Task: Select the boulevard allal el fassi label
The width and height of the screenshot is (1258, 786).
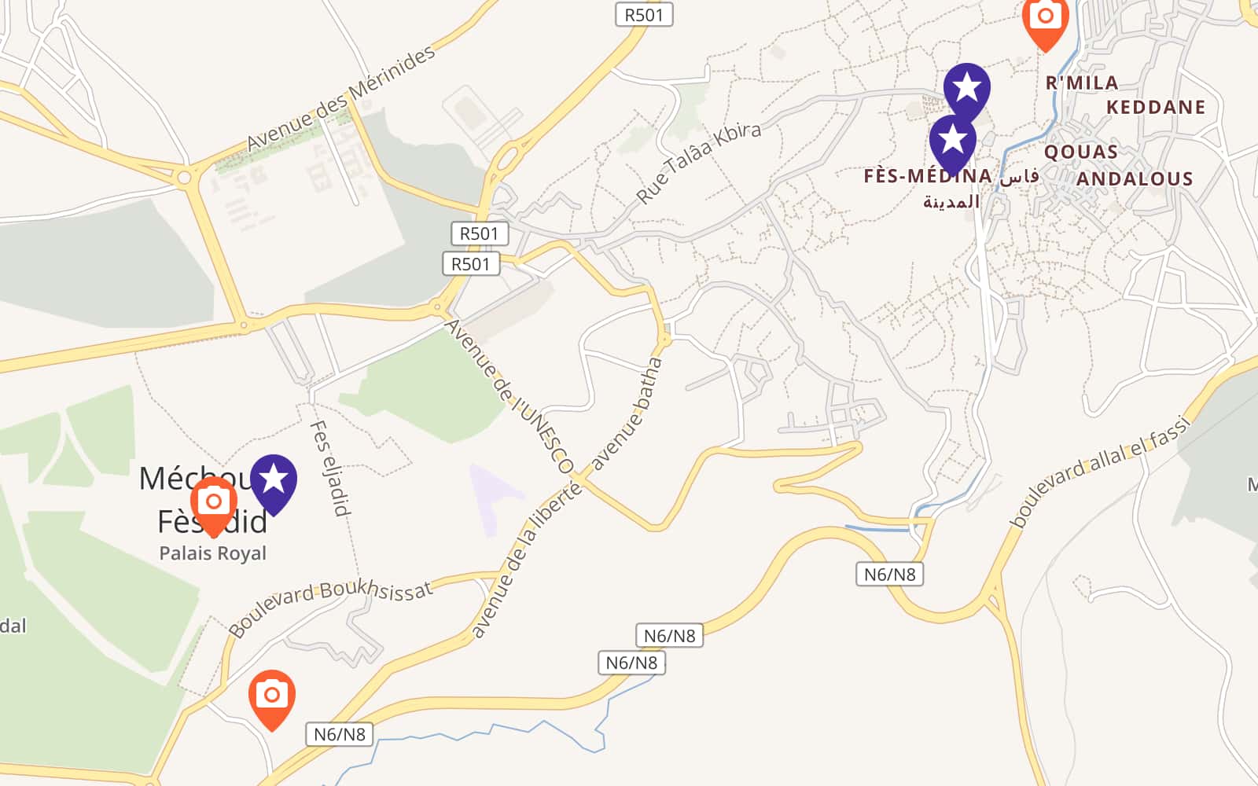Action: [1099, 471]
